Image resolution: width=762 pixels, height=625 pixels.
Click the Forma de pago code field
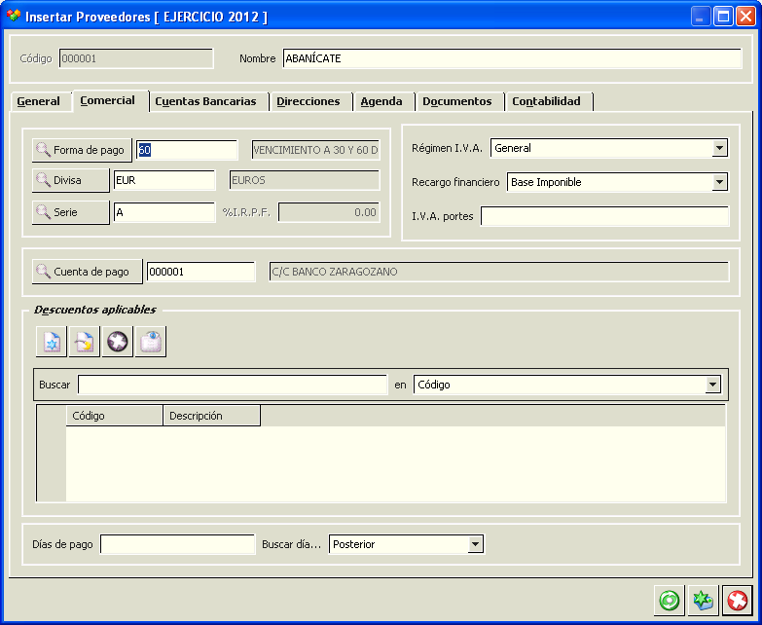(187, 150)
